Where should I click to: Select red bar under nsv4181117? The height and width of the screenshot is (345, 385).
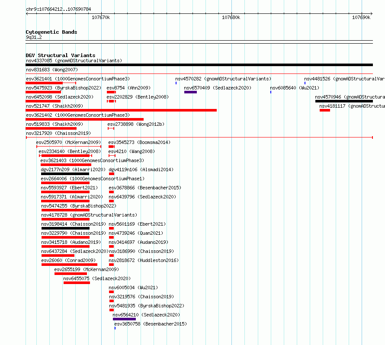click(325, 110)
